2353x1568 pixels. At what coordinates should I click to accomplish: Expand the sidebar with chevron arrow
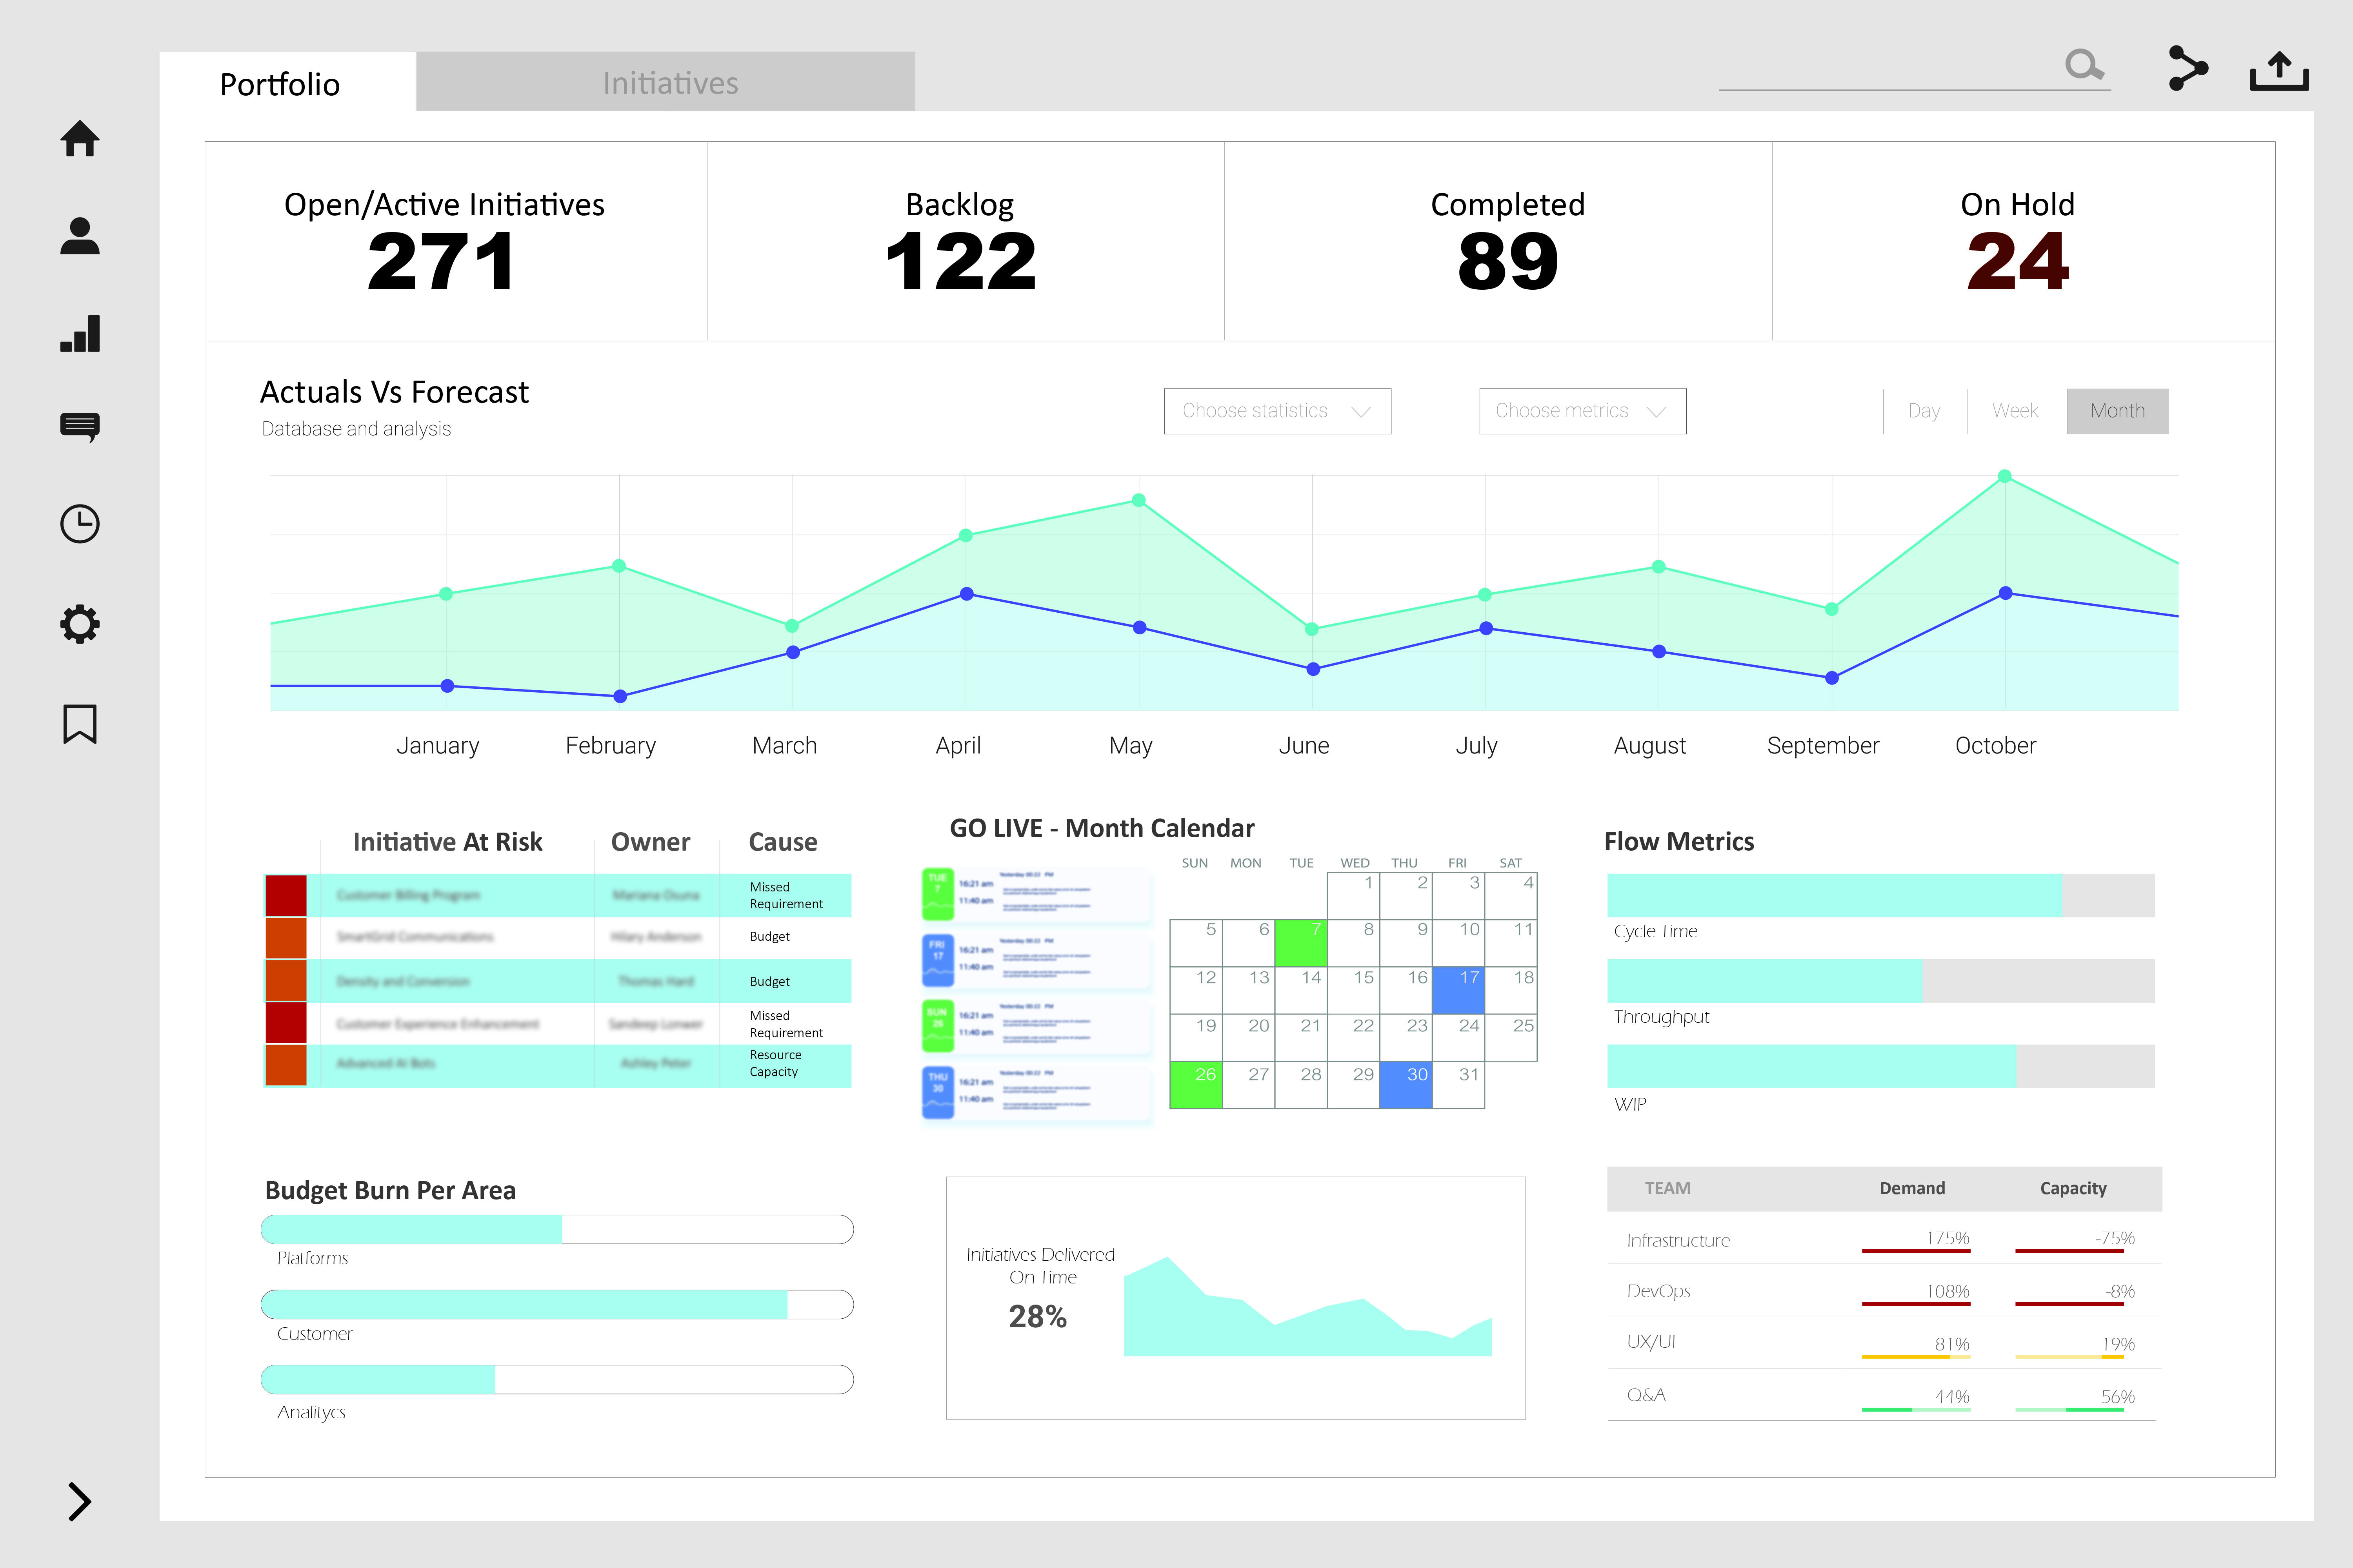80,1501
